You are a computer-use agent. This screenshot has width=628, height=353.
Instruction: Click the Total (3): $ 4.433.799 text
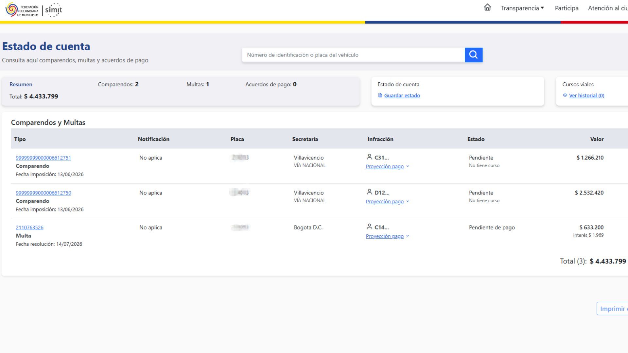(593, 261)
